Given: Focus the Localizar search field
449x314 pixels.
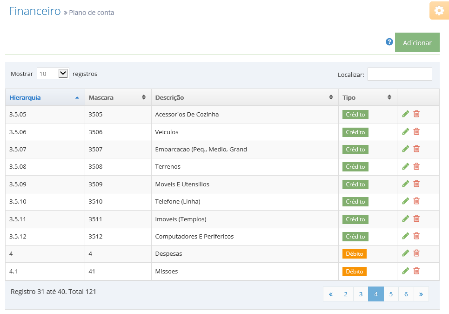Looking at the screenshot, I should (400, 74).
